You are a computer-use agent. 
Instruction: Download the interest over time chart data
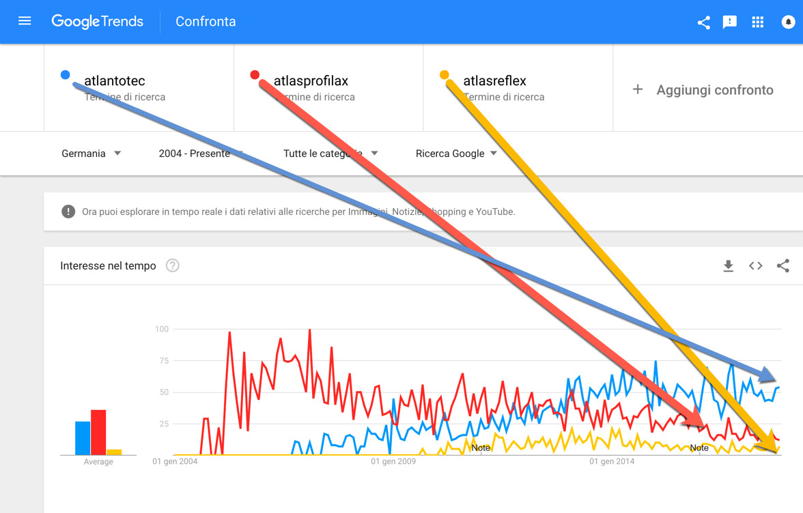(729, 266)
